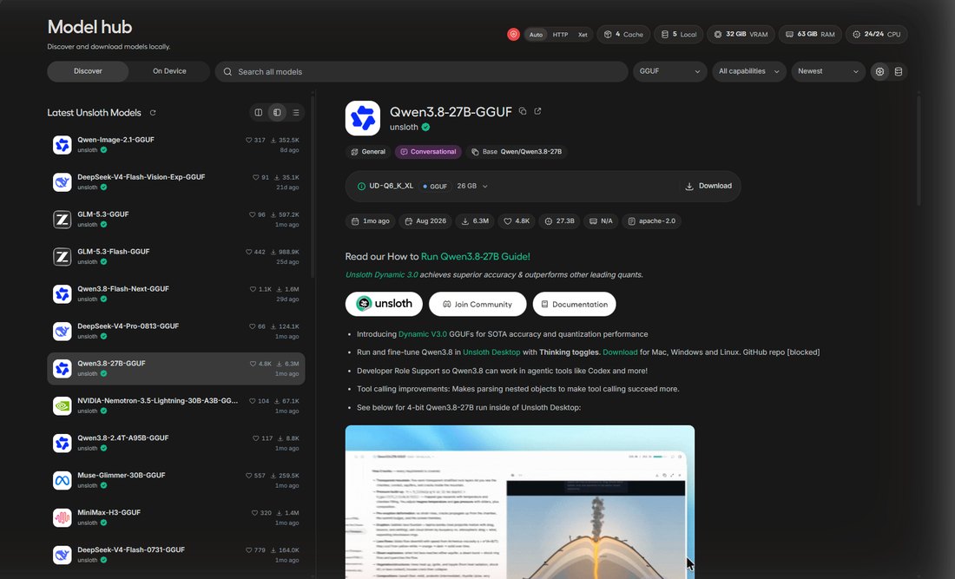Screen dimensions: 955x579
Task: Open the database icon beside settings gear
Action: (899, 72)
